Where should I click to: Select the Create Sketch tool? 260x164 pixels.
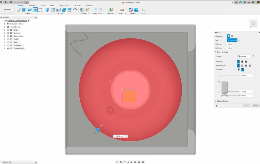tap(19, 10)
